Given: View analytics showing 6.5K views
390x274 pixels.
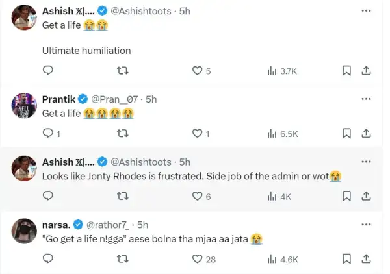Looking at the screenshot, I should 283,134.
